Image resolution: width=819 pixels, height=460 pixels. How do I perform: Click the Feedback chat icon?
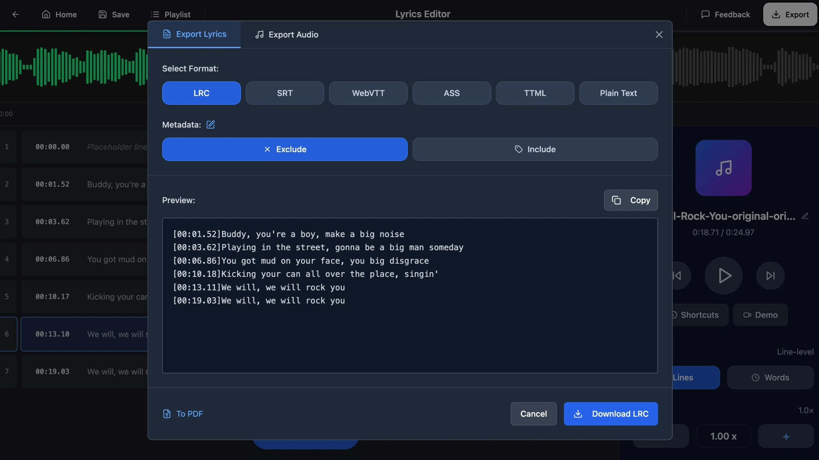point(705,14)
